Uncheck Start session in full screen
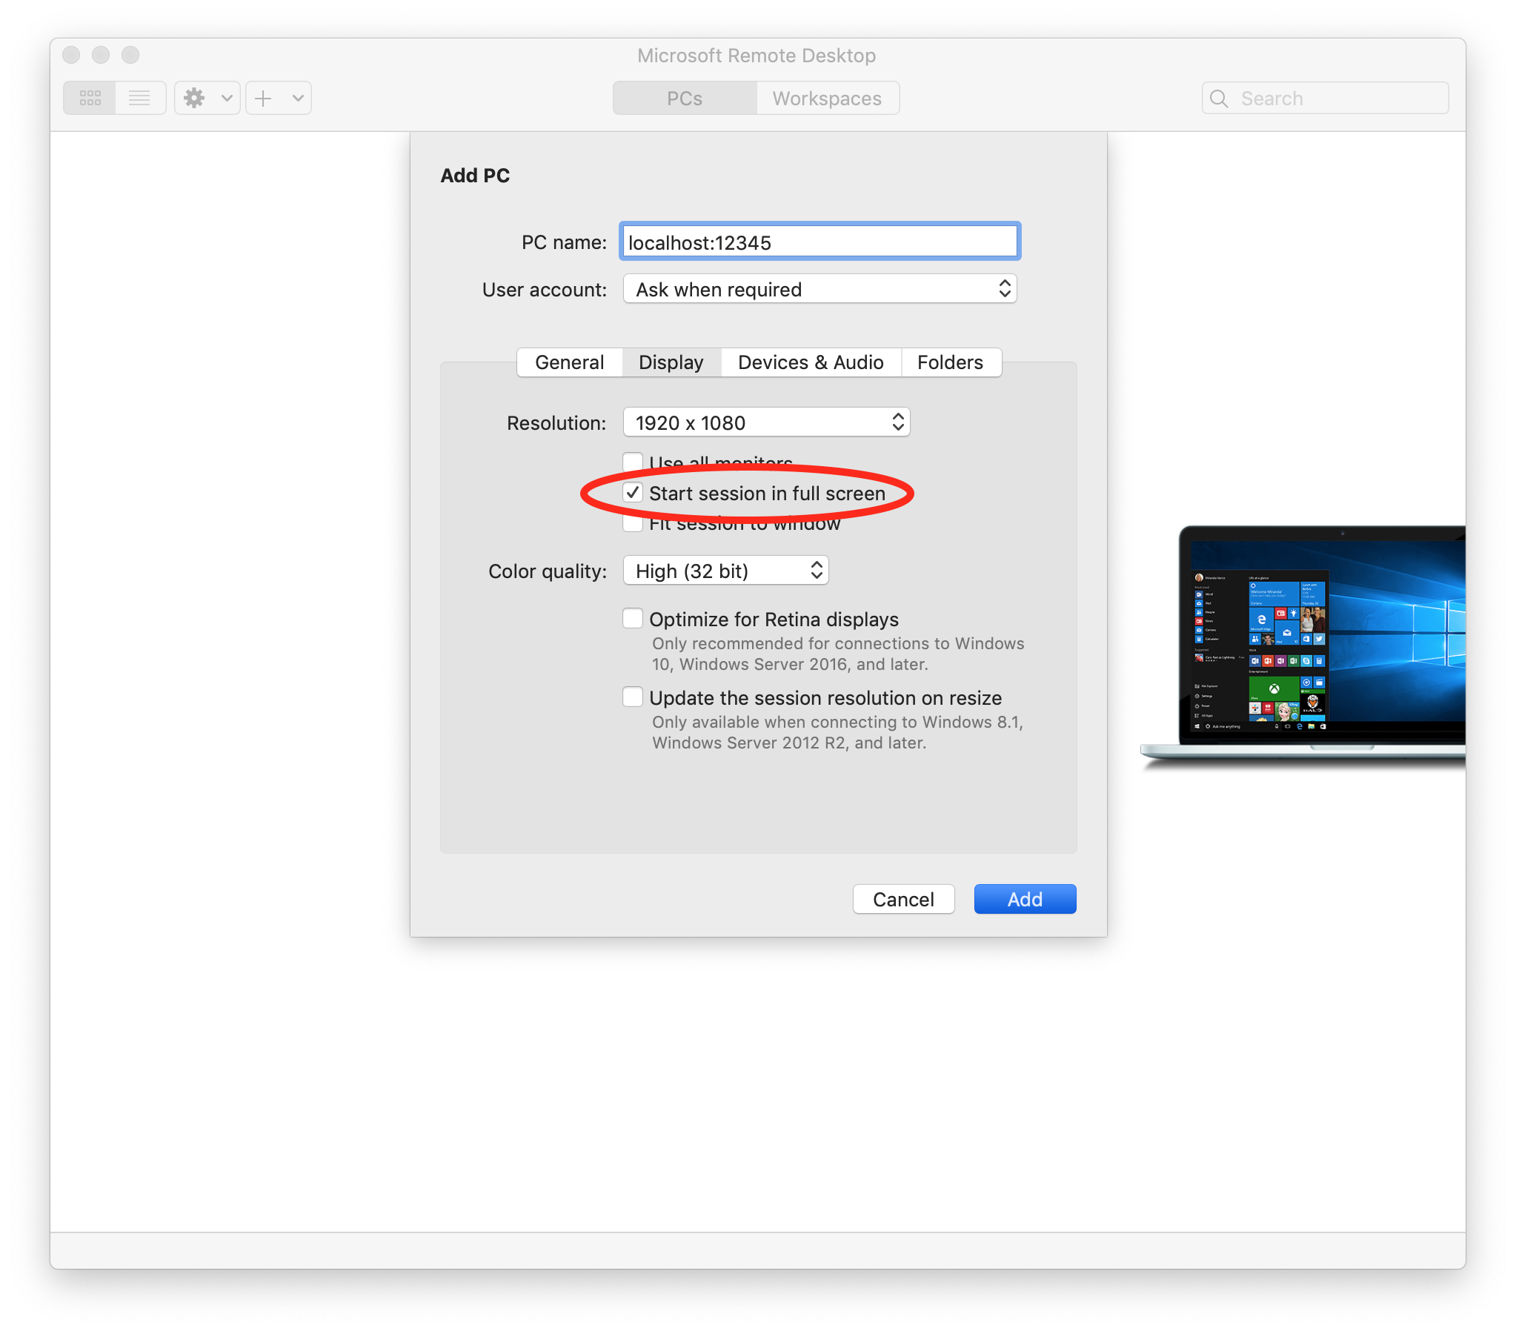This screenshot has width=1516, height=1331. [633, 493]
